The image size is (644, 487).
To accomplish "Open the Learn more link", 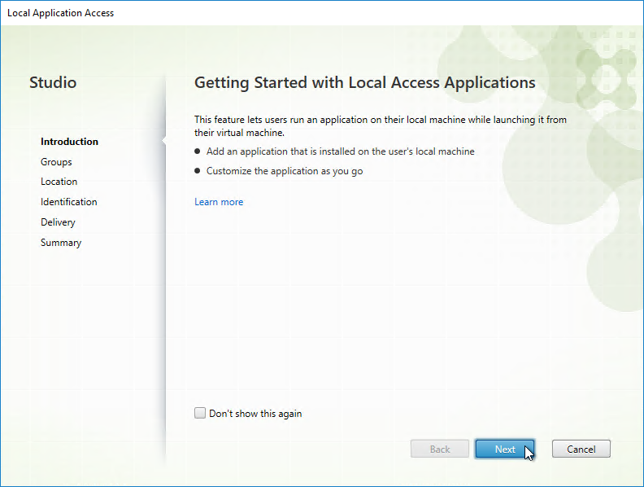I will pos(219,202).
